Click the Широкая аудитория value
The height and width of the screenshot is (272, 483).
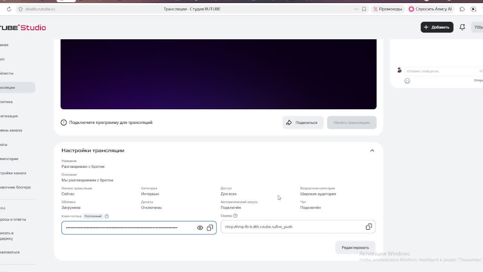(318, 194)
